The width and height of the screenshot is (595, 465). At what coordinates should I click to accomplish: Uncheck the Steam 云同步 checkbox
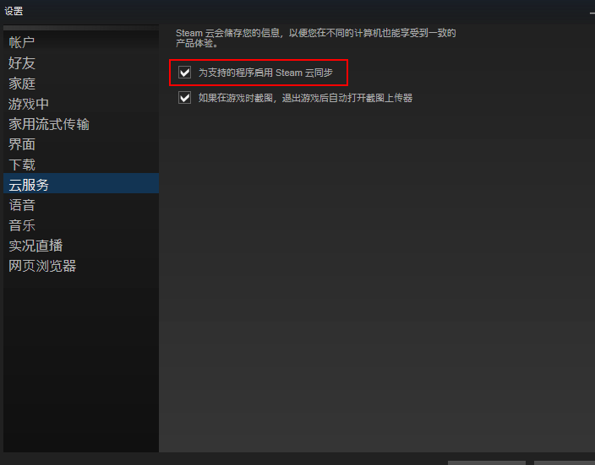point(185,73)
